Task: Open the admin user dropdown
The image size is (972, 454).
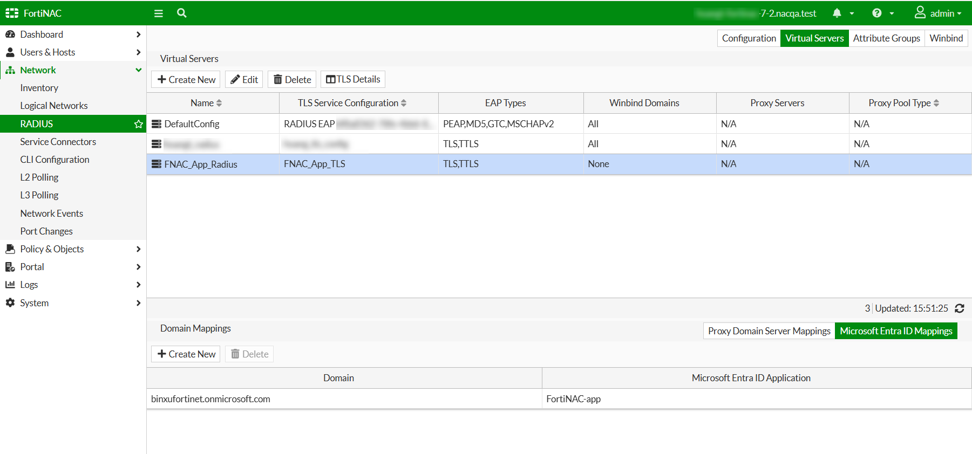Action: [x=938, y=13]
